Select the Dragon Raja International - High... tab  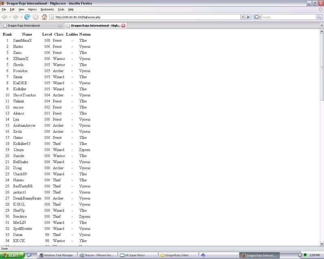[x=96, y=25]
